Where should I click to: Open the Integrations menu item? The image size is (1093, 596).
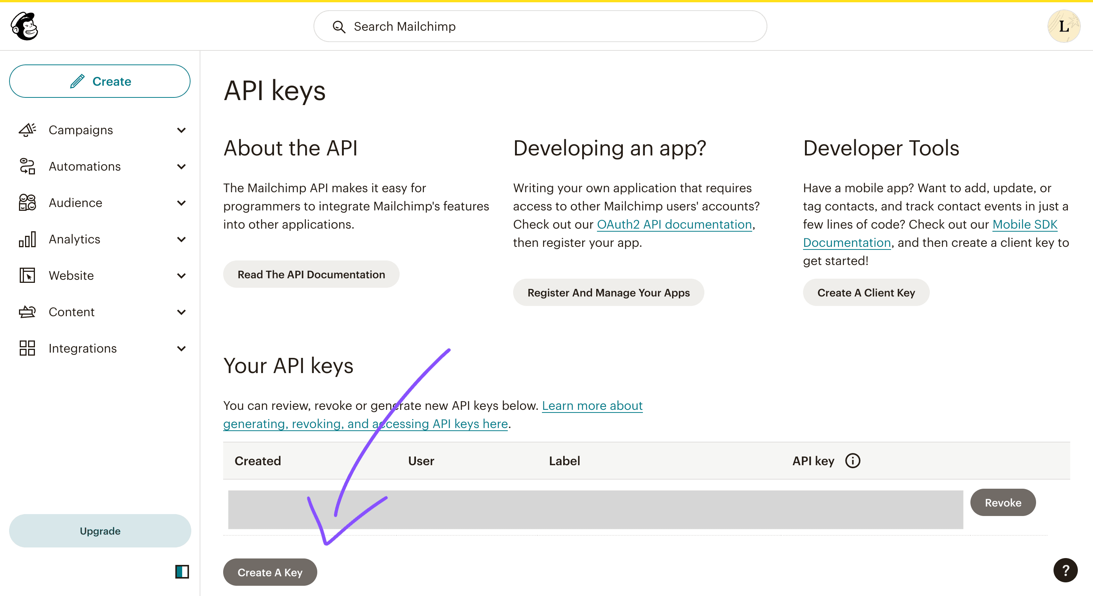[x=83, y=348]
